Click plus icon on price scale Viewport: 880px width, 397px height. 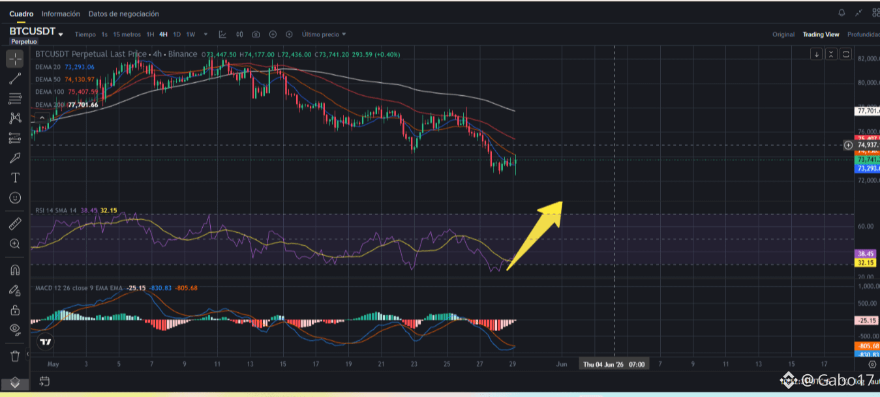(848, 145)
